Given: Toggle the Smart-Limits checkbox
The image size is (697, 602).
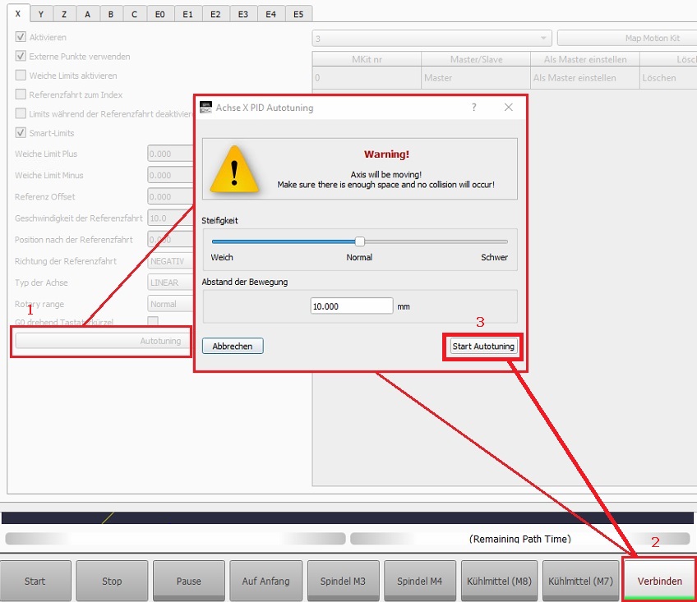Looking at the screenshot, I should coord(21,133).
